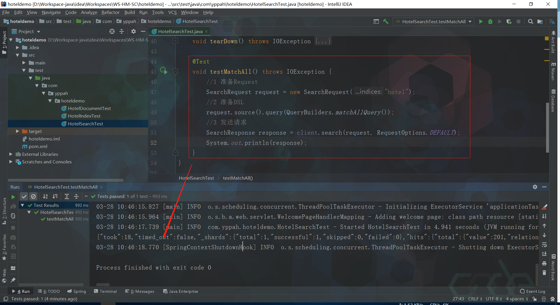Click testMatchAll() breadcrumb under editor

(x=238, y=178)
